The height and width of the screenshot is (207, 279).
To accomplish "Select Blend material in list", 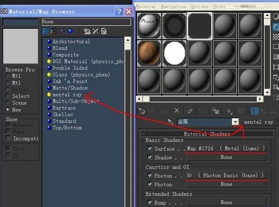I will click(60, 48).
